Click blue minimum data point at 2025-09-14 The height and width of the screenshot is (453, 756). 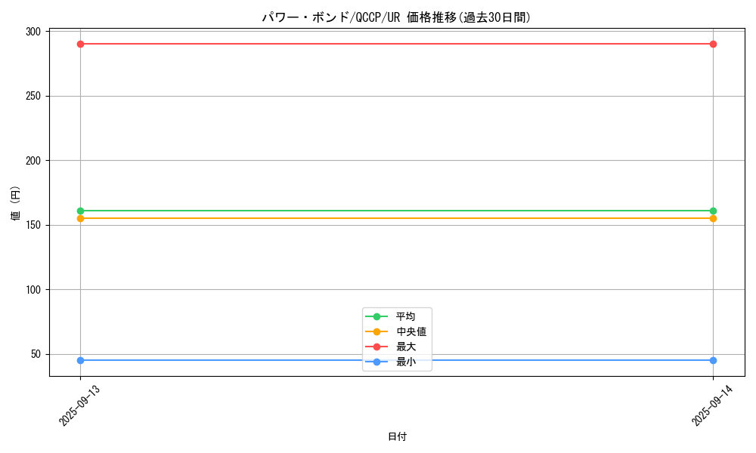[x=713, y=361]
